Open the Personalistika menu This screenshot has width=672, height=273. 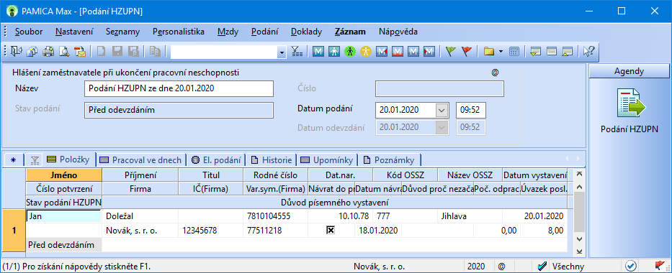pyautogui.click(x=179, y=32)
